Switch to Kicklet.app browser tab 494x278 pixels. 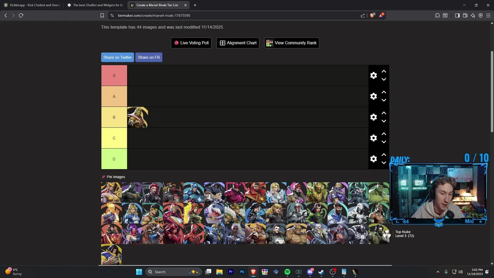[32, 5]
